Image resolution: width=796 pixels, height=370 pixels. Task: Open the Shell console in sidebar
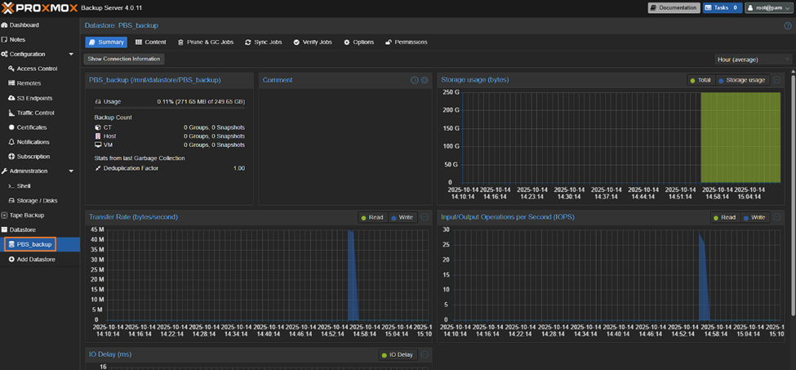pos(24,186)
